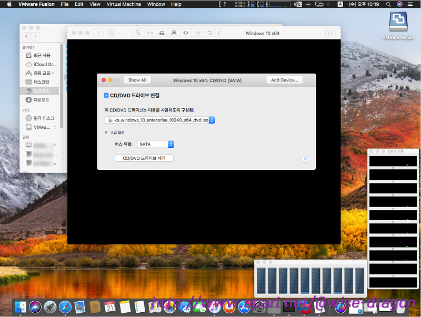Select 원격 디스크 in Finder sidebar
The height and width of the screenshot is (317, 421).
point(39,118)
